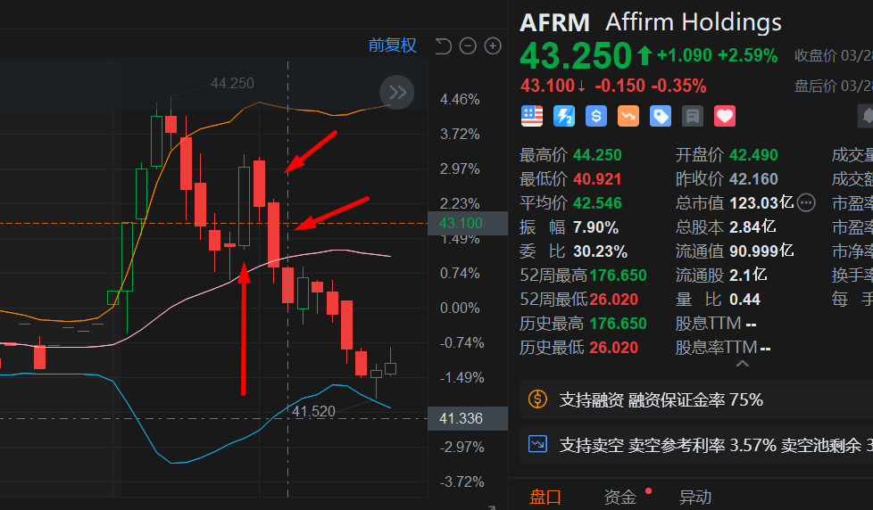Click the 最低价 40.921 value

click(x=597, y=179)
